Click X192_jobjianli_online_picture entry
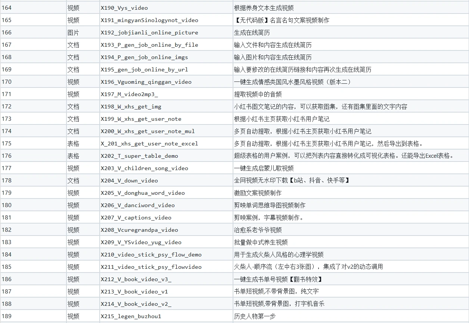 tap(149, 33)
